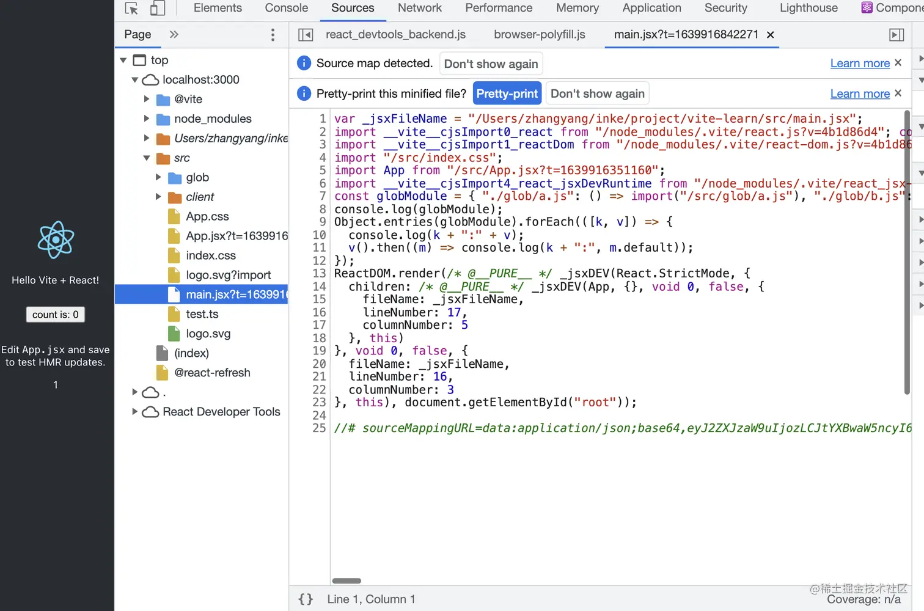This screenshot has height=611, width=924.
Task: Collapse the src folder arrow
Action: (x=147, y=158)
